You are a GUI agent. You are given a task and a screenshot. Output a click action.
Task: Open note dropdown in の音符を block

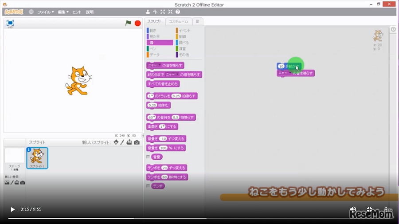coord(152,118)
